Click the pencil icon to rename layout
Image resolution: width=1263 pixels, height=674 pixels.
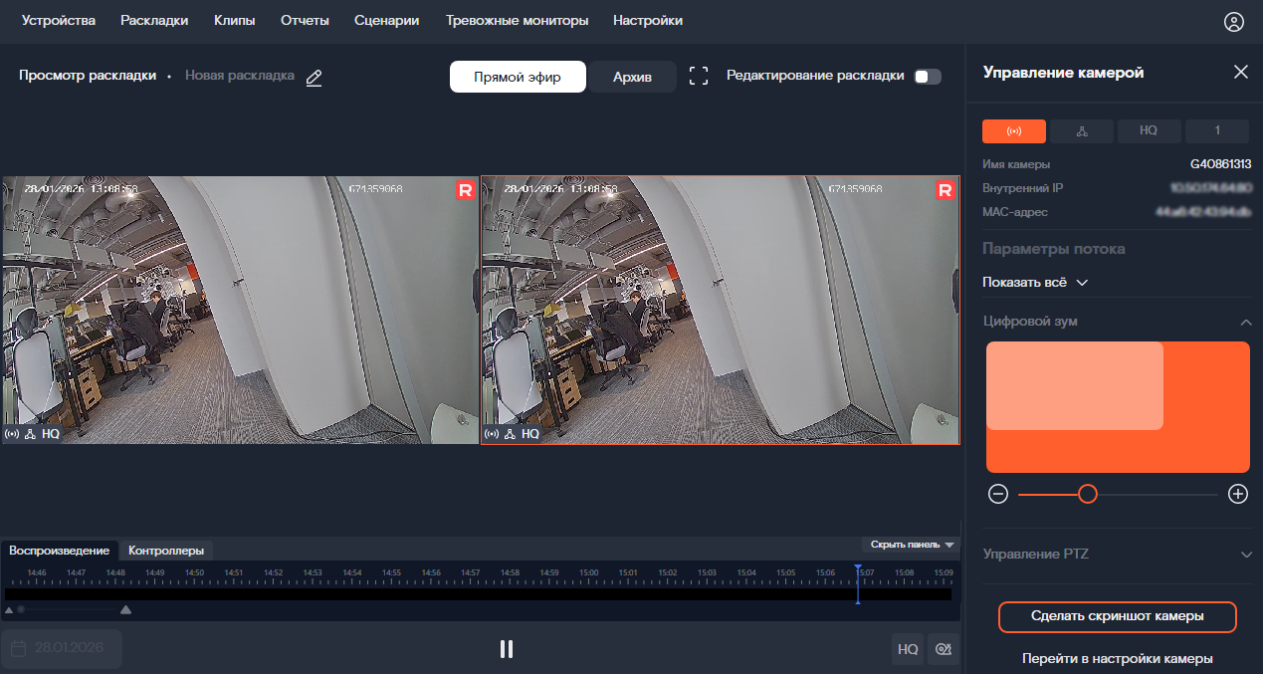pos(315,78)
